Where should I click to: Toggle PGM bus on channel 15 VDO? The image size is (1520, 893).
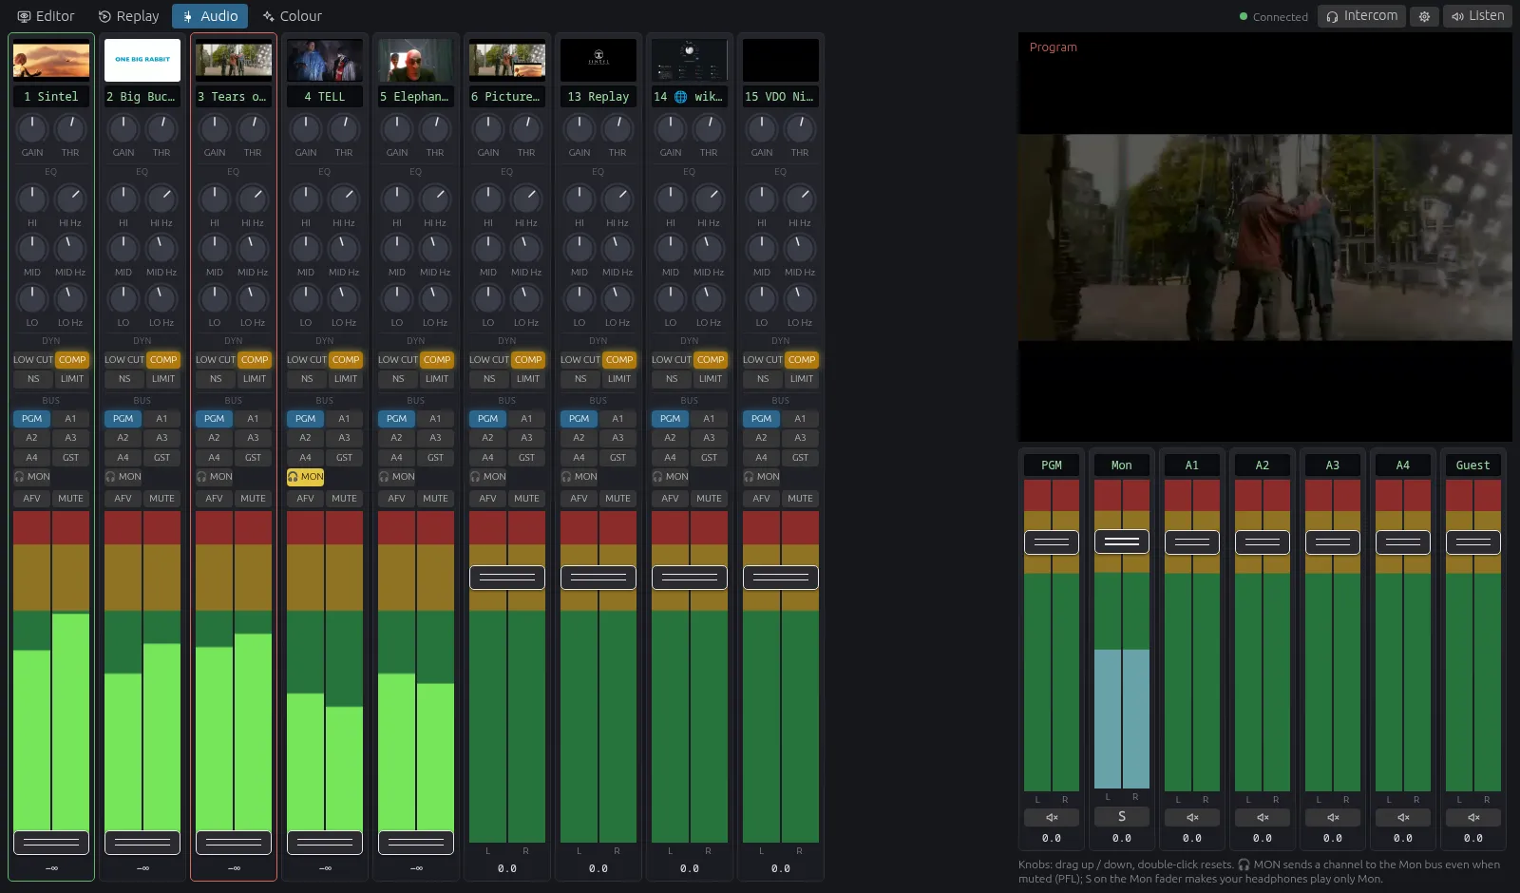tap(762, 419)
